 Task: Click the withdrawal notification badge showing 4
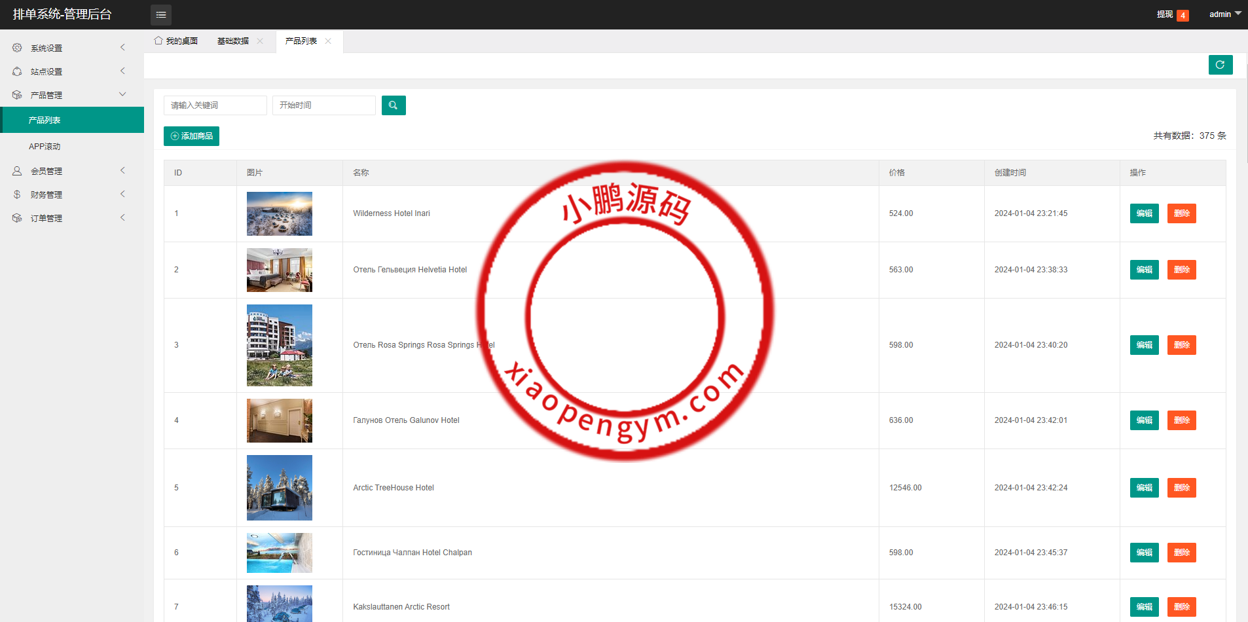coord(1183,15)
